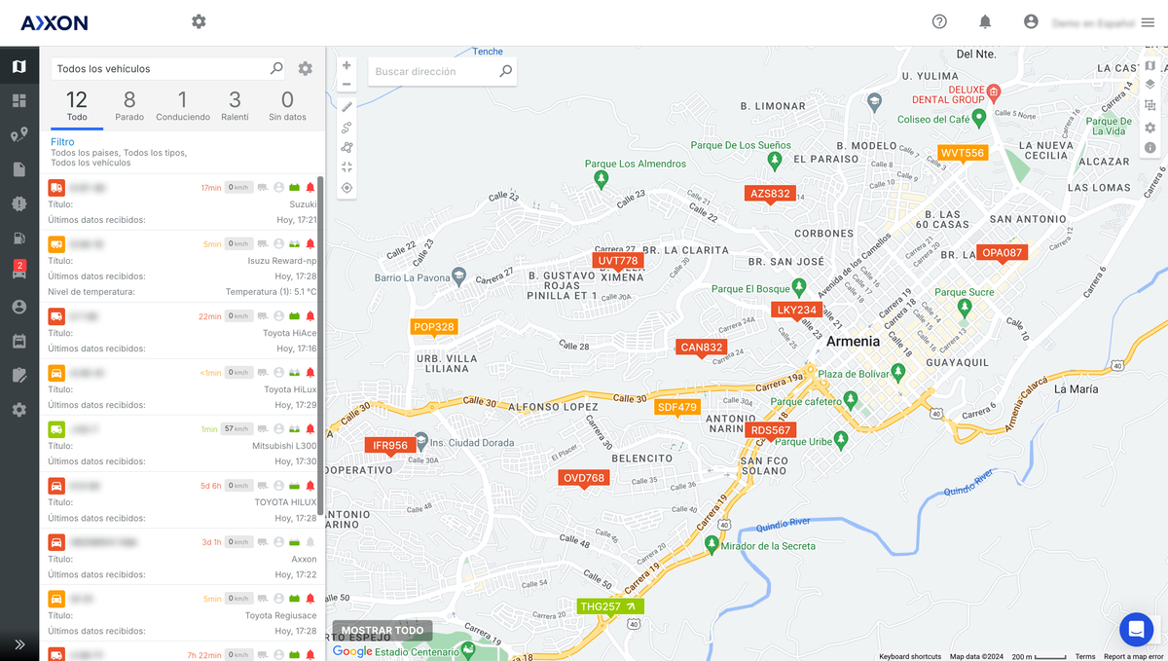1168x661 pixels.
Task: Select the polygon geofence tool
Action: tap(347, 147)
